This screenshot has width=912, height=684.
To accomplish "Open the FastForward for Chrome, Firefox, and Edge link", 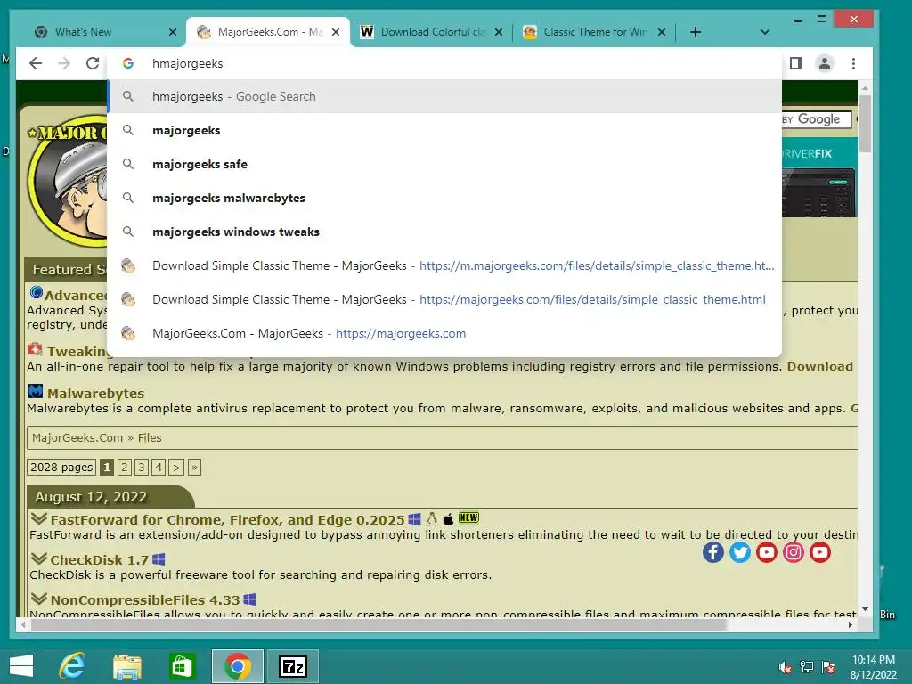I will tap(227, 520).
